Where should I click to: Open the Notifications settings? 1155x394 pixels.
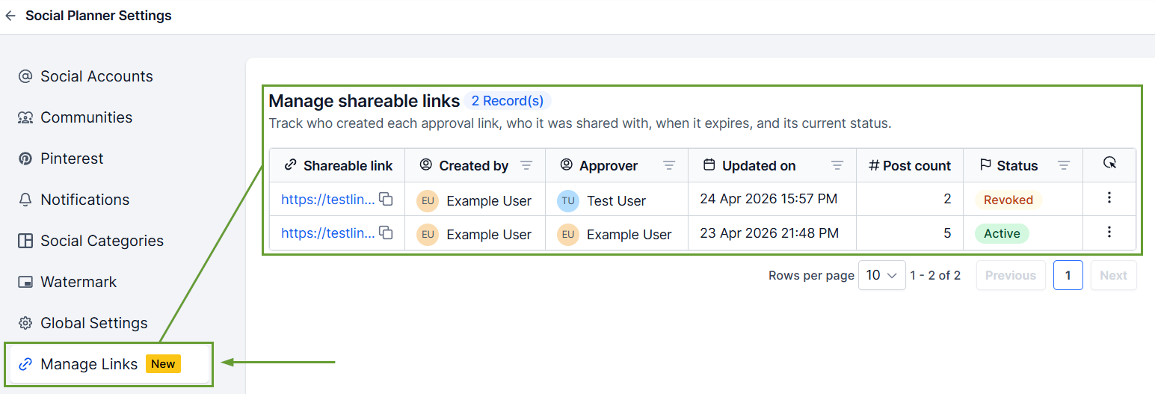84,200
